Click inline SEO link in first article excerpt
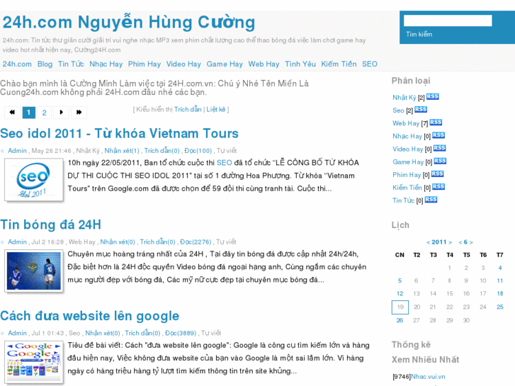This screenshot has width=515, height=386. click(x=225, y=163)
